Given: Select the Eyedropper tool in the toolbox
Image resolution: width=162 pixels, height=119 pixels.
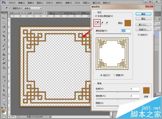Looking at the screenshot, I should click(4, 40).
